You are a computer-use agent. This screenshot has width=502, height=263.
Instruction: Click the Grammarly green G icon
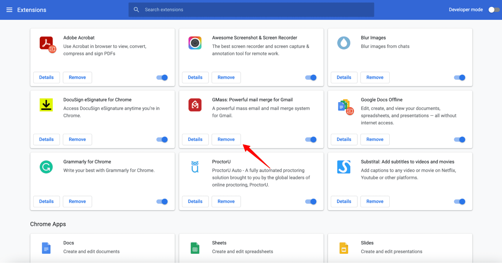point(46,167)
